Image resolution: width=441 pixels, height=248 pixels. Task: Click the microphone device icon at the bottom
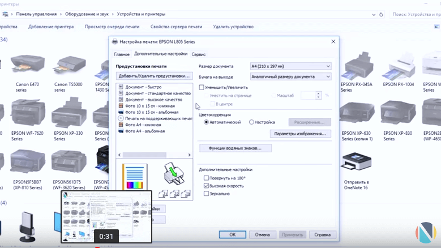click(x=27, y=226)
